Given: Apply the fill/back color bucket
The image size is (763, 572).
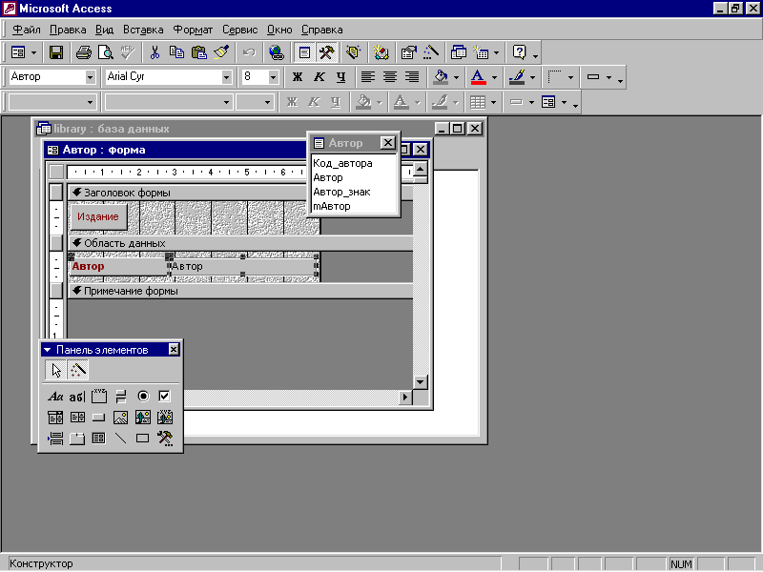Looking at the screenshot, I should pos(441,77).
